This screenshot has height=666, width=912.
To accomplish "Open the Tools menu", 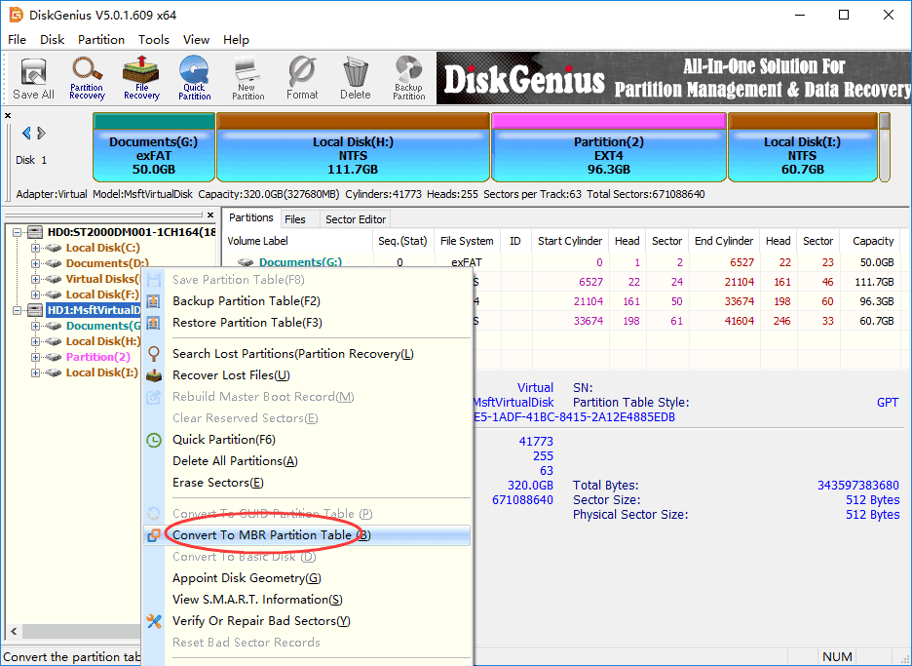I will point(154,40).
